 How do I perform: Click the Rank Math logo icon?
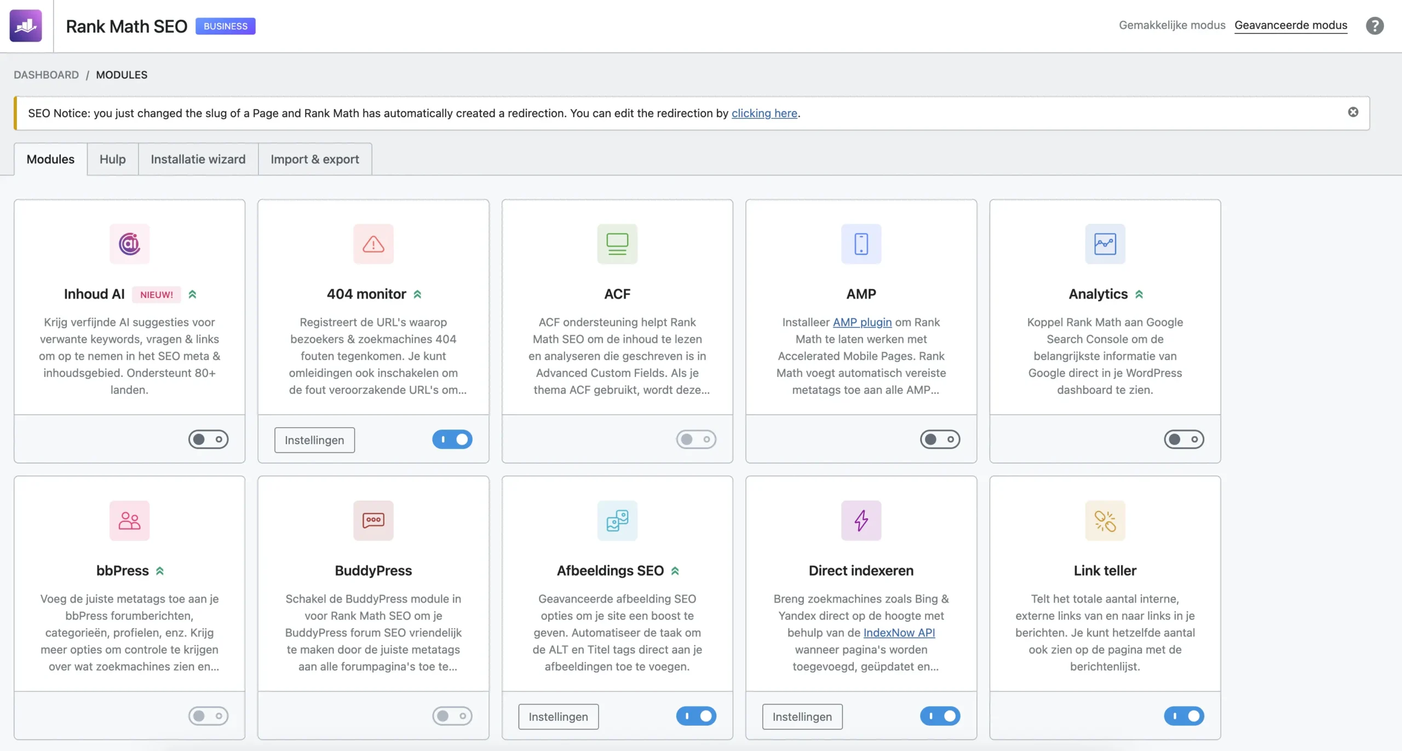pyautogui.click(x=26, y=26)
